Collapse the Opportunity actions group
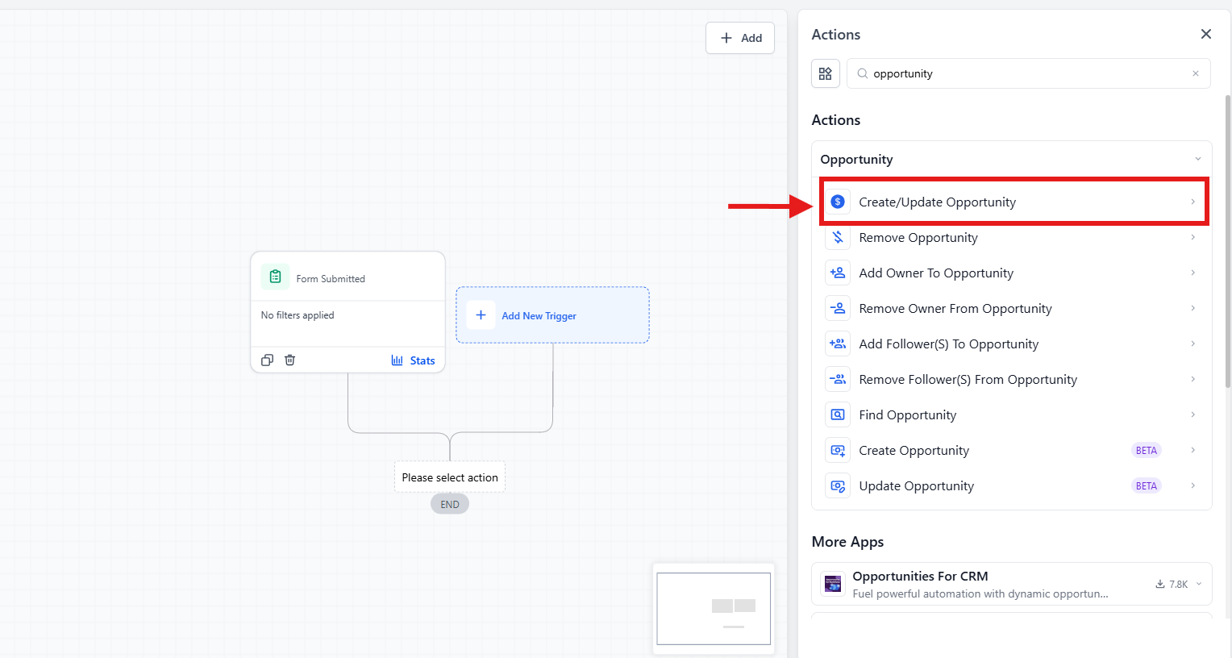This screenshot has width=1232, height=658. pyautogui.click(x=1197, y=159)
